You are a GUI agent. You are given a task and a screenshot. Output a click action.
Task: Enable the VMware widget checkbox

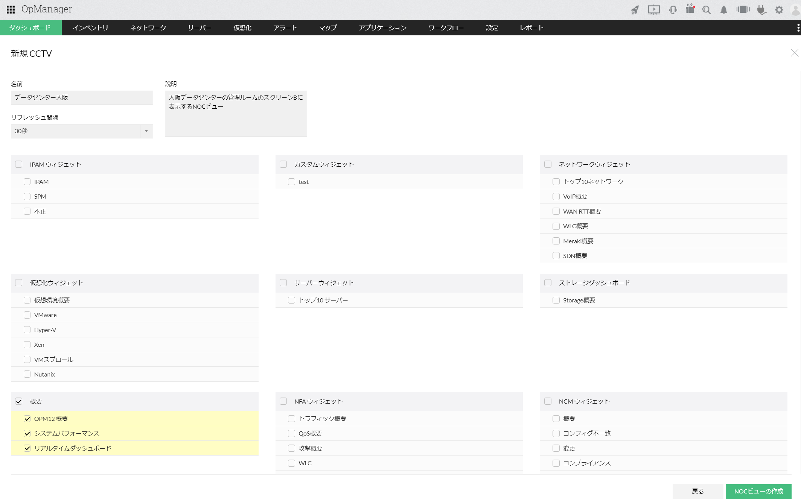[27, 315]
